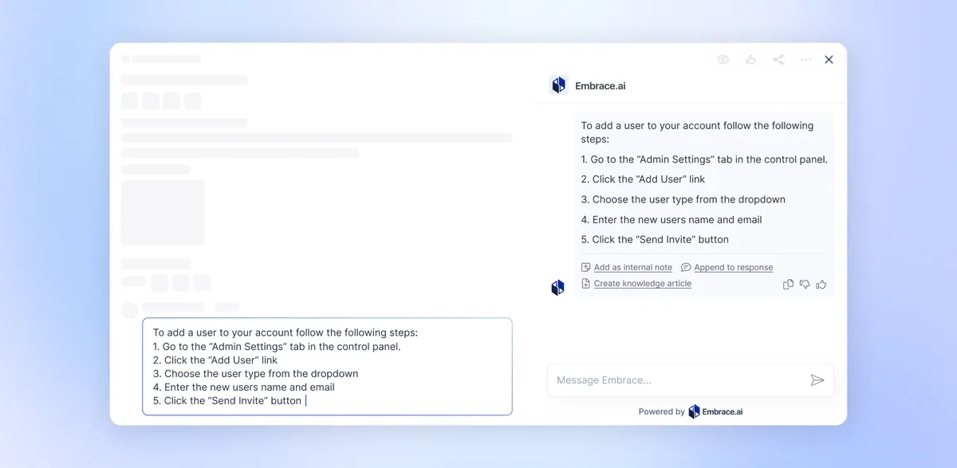Close the Embrace.ai panel with the X
Viewport: 957px width, 468px height.
coord(829,60)
